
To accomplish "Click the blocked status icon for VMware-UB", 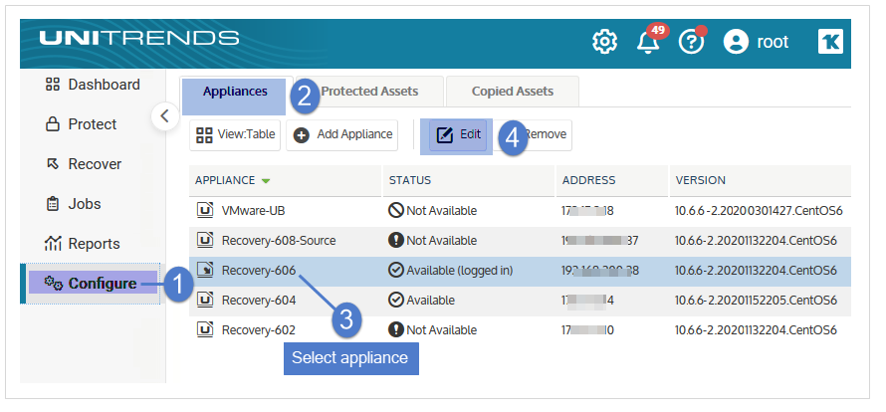I will point(396,210).
